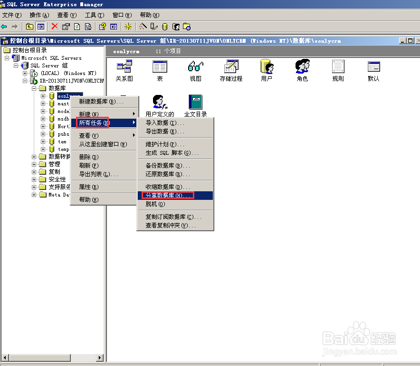Viewport: 420px width, 366px height.
Task: Choose 生成 SQL 脚本(G)... in submenu
Action: click(175, 153)
